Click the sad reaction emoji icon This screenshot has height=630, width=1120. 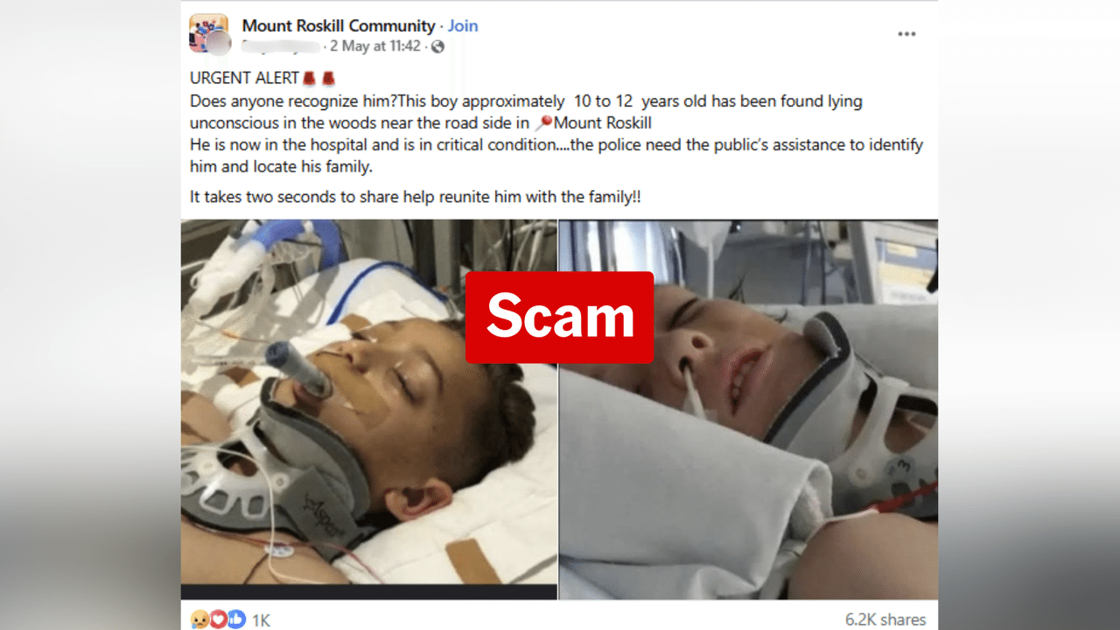point(199,619)
